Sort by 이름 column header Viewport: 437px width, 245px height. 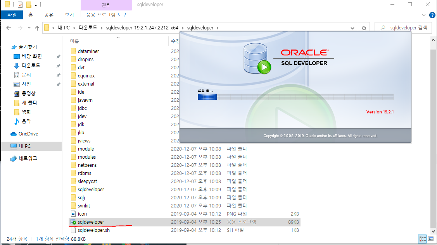(x=74, y=41)
